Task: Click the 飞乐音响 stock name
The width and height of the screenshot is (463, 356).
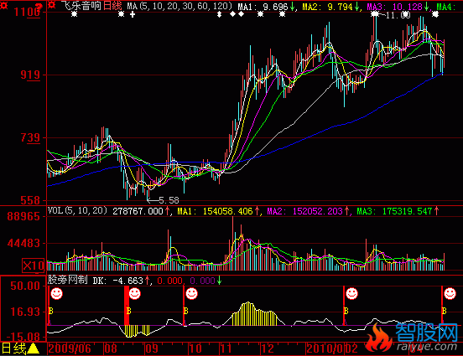Action: (81, 6)
